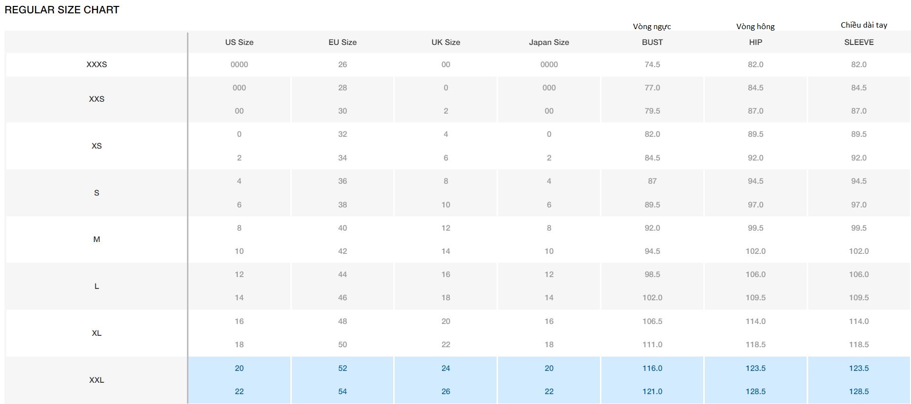Select the XXL size row label

point(96,380)
